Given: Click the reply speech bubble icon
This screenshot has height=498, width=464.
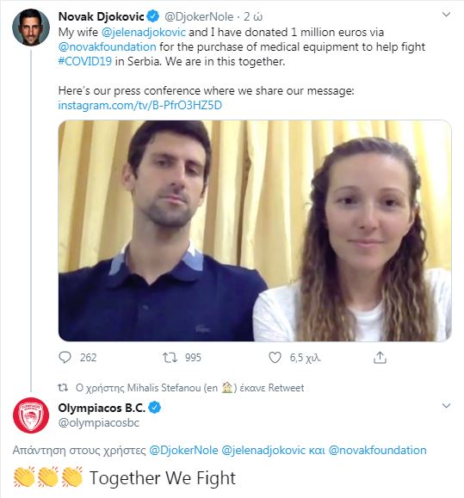Looking at the screenshot, I should pos(65,357).
